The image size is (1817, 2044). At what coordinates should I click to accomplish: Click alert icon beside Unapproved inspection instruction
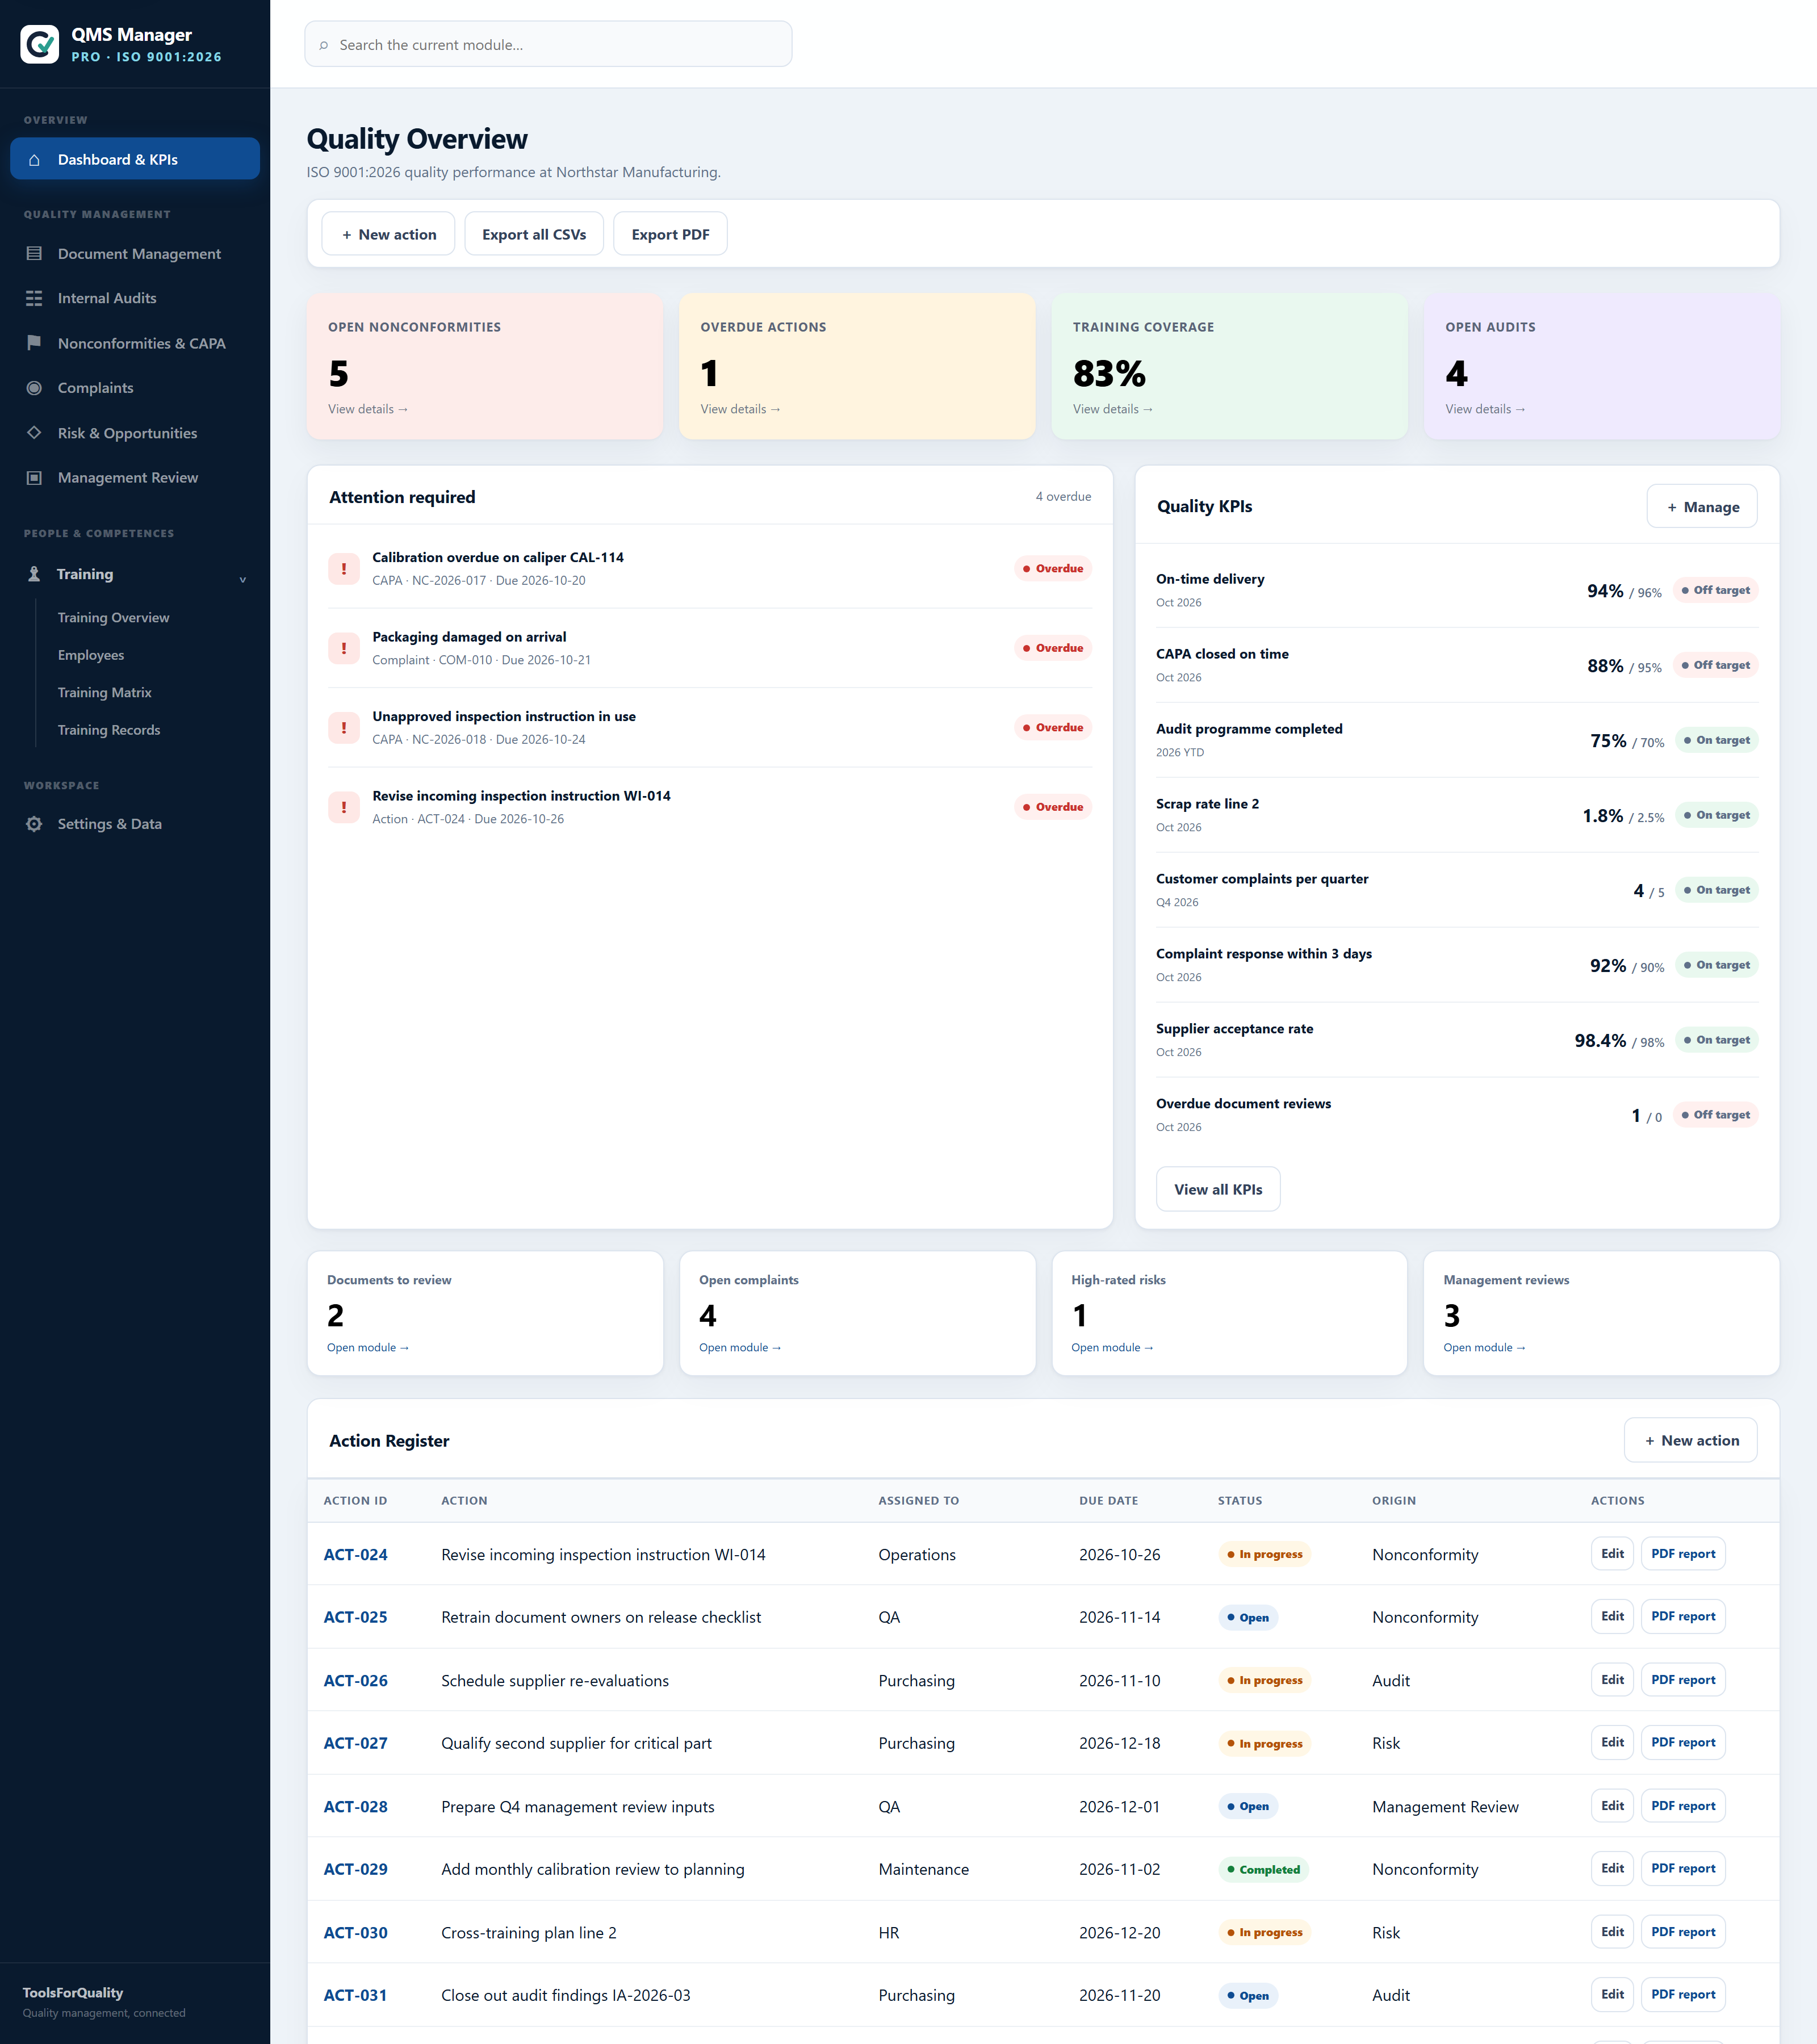pyautogui.click(x=344, y=728)
